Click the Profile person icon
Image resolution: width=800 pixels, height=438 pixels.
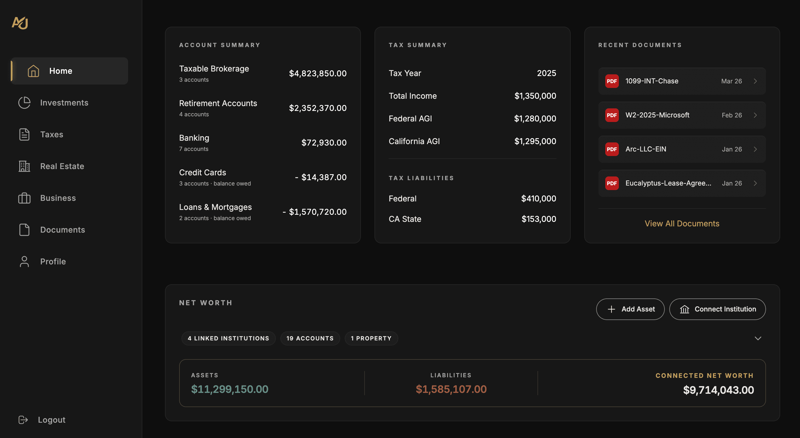point(24,262)
